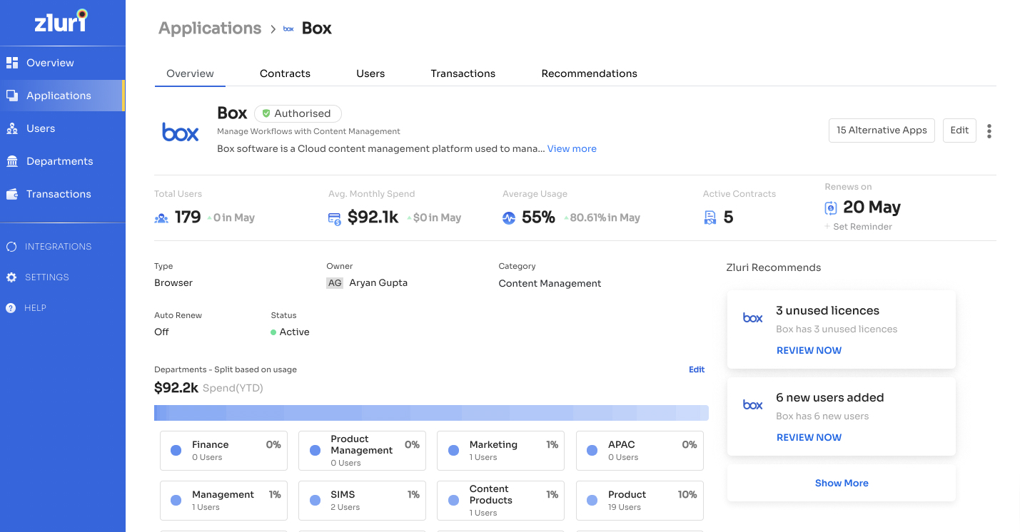Click the Help question mark icon
Image resolution: width=1020 pixels, height=532 pixels.
click(x=11, y=308)
